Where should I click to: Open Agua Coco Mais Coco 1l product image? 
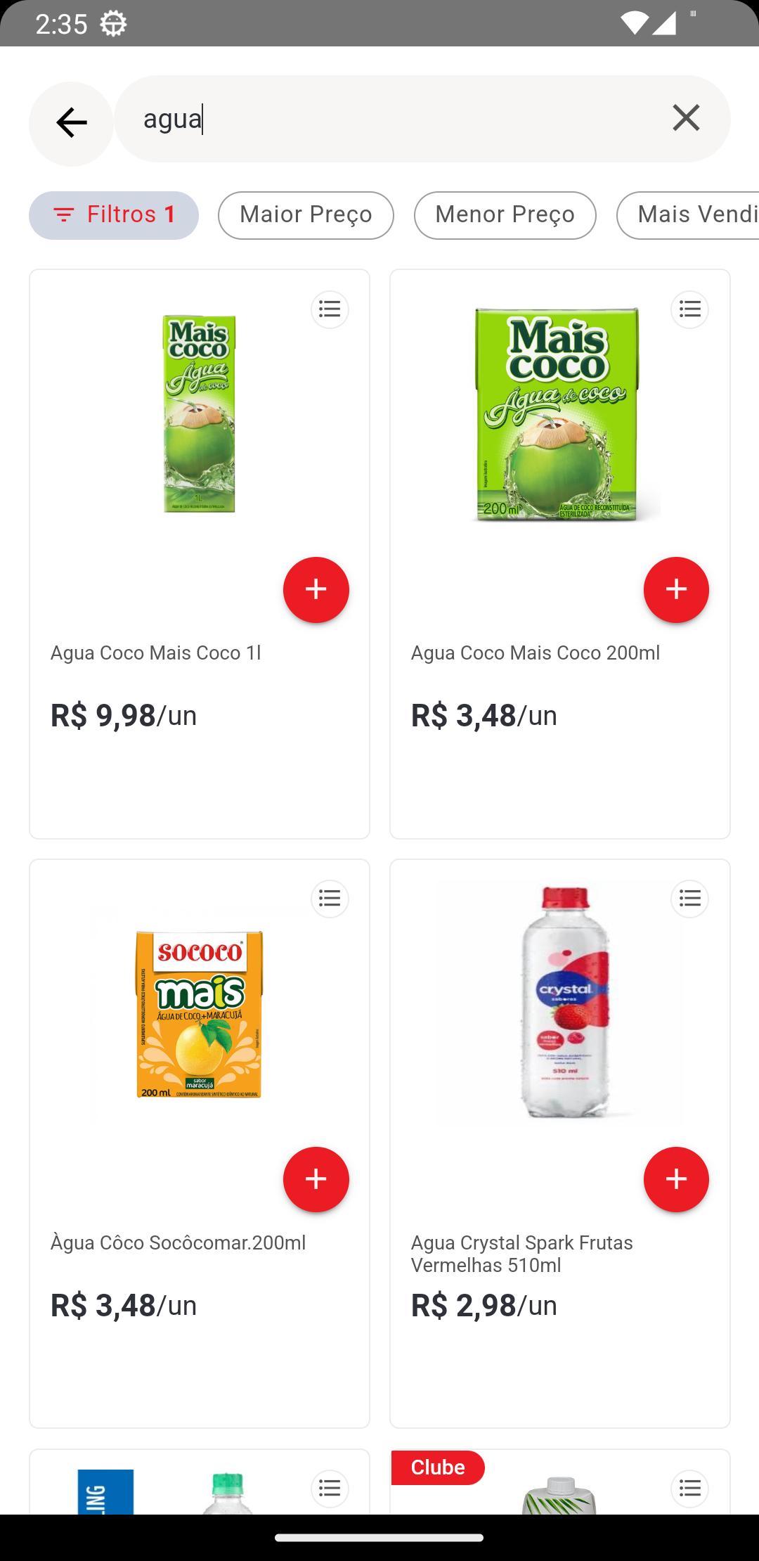tap(200, 413)
